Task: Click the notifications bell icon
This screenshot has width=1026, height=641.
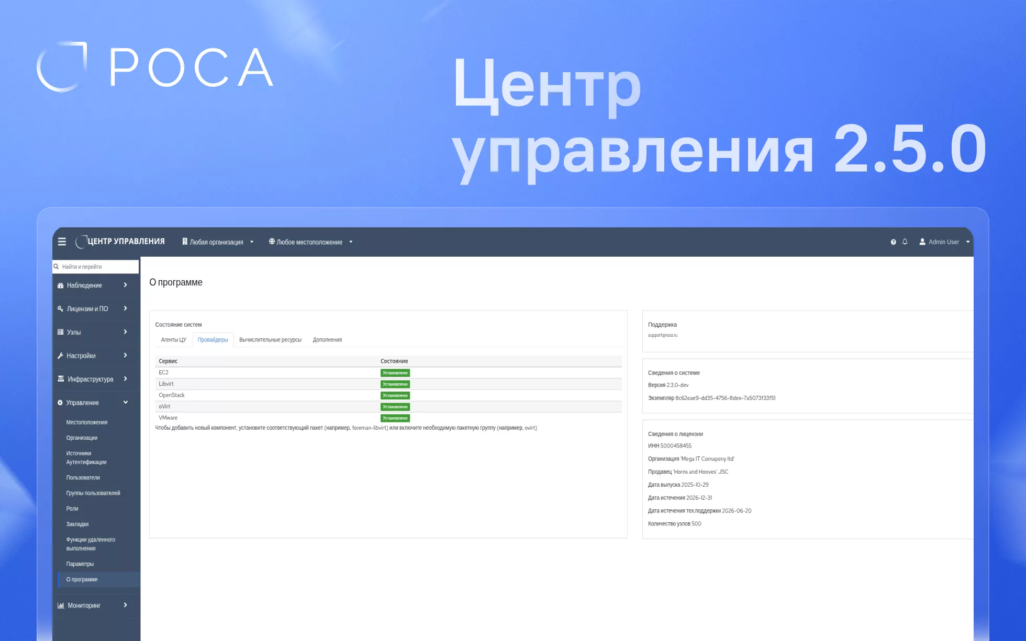Action: coord(905,242)
